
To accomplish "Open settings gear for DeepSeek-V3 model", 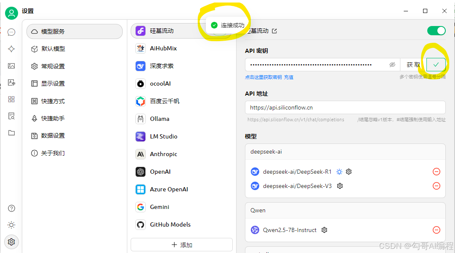I will (340, 186).
